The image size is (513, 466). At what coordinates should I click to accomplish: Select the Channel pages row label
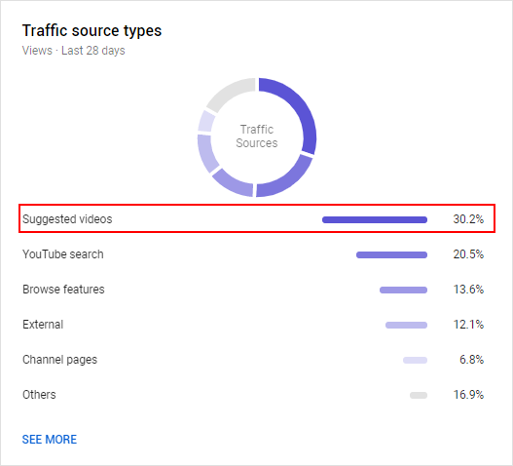coord(60,360)
